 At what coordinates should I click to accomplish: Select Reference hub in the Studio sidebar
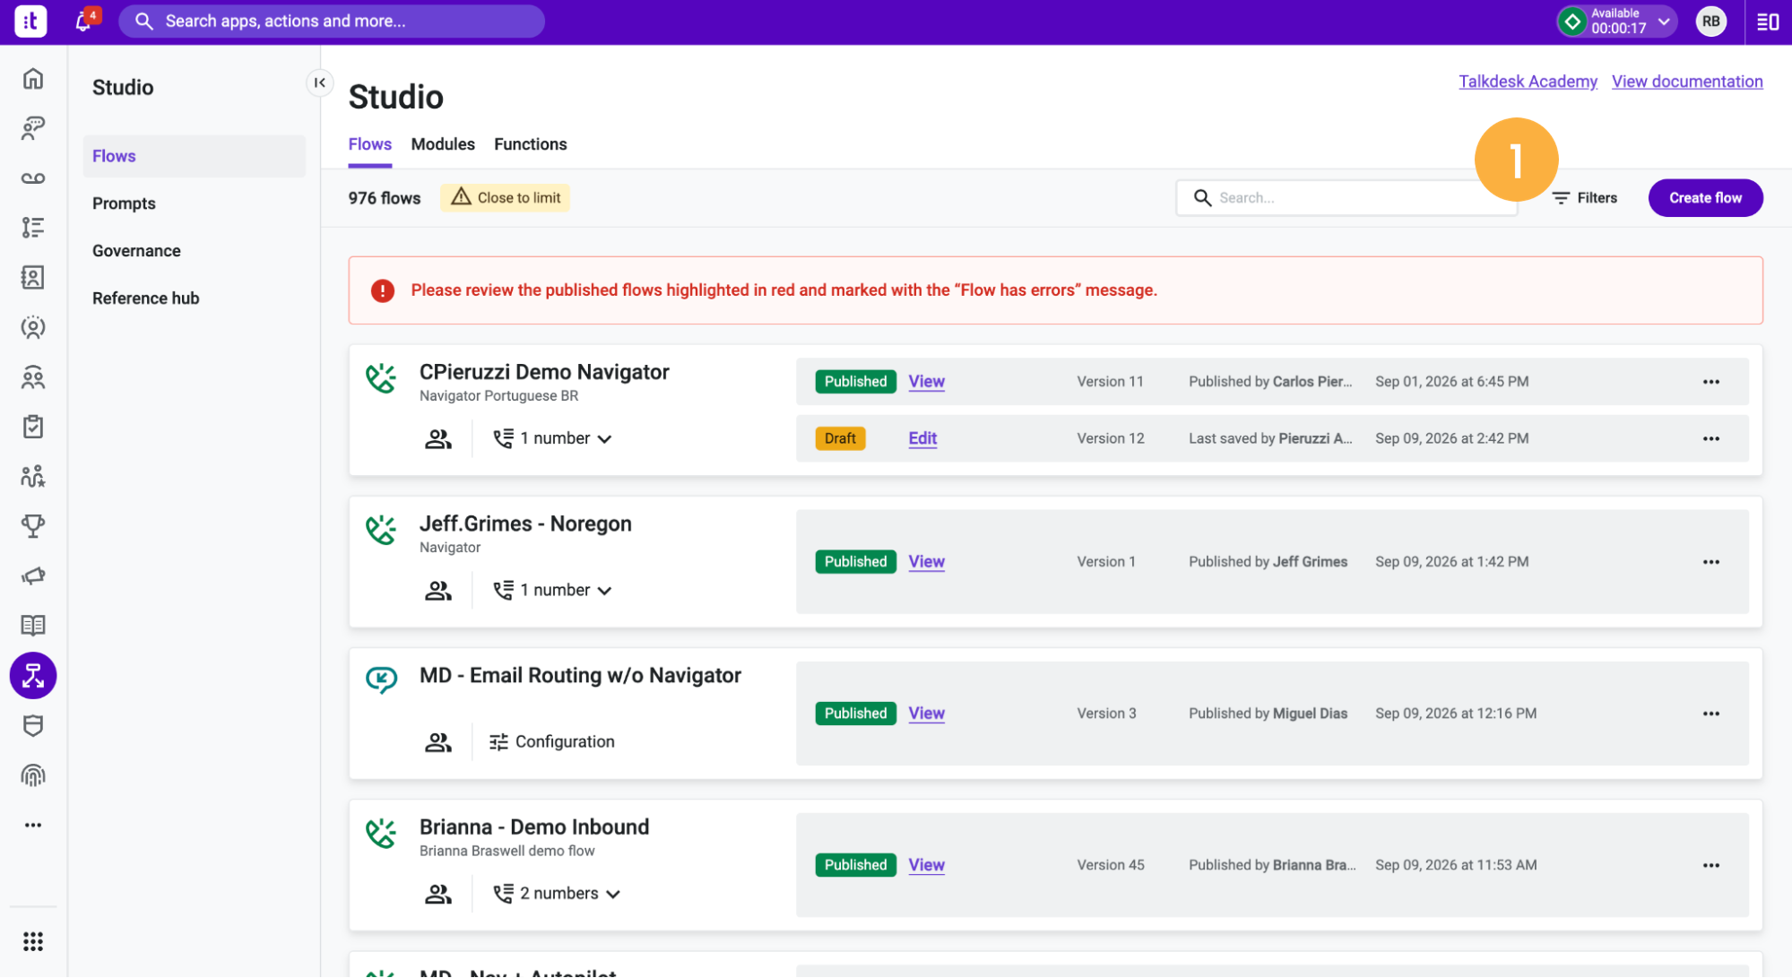point(146,299)
